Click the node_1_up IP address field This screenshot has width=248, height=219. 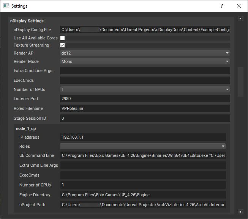point(143,137)
